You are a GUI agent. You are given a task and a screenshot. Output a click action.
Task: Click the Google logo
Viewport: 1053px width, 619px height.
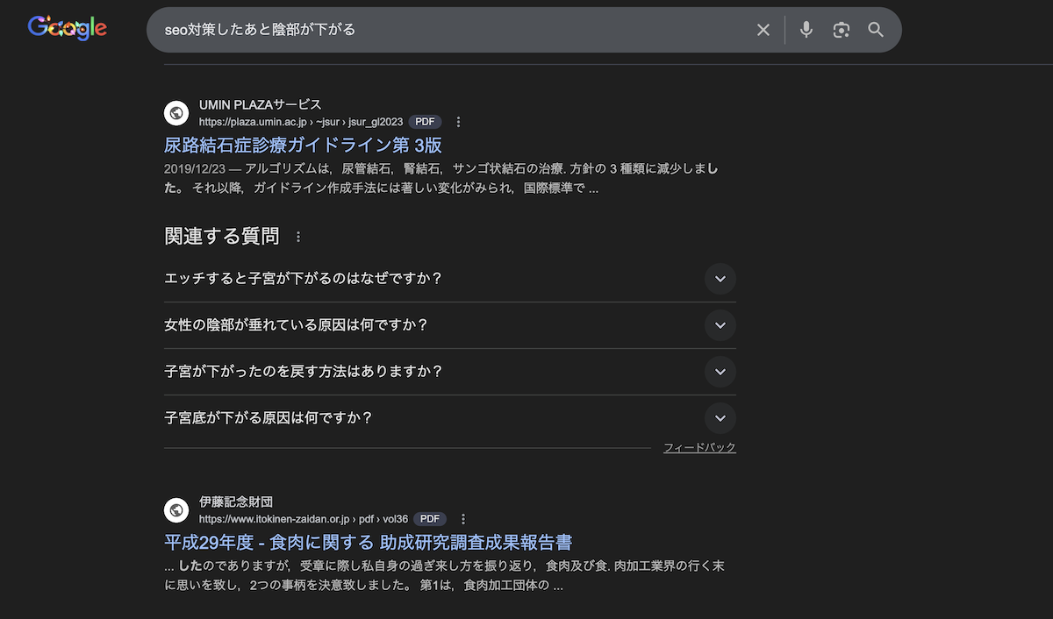68,29
